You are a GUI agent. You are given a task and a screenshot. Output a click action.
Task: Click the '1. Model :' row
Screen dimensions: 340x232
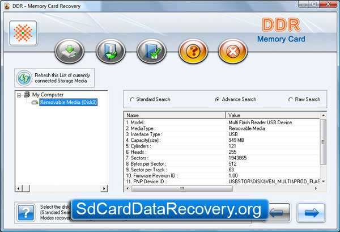pos(222,123)
